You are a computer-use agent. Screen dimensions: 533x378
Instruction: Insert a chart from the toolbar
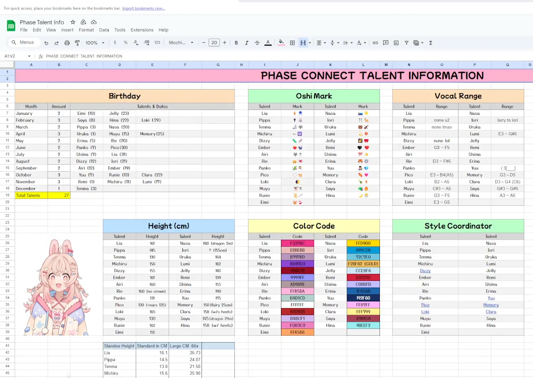click(x=396, y=43)
